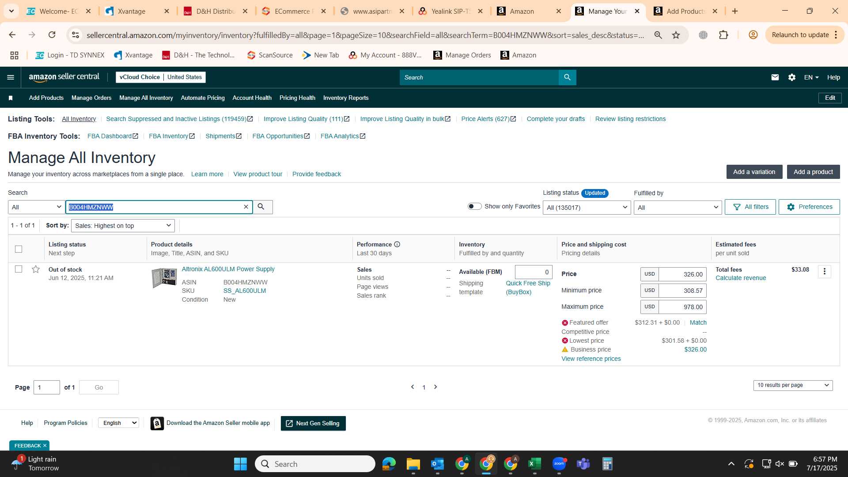The height and width of the screenshot is (477, 848).
Task: Expand the search field 'All' dropdown
Action: (37, 207)
